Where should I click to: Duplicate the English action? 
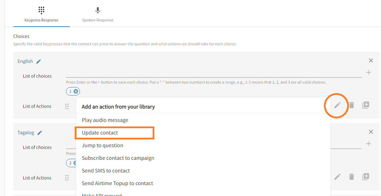(x=365, y=105)
